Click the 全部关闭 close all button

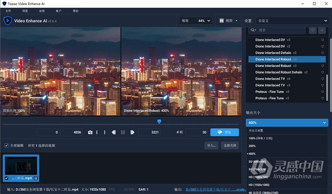pos(230,146)
